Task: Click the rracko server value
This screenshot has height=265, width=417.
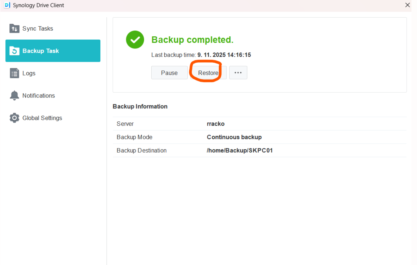Action: [216, 124]
